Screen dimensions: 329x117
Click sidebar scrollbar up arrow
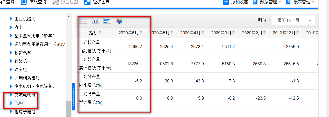pyautogui.click(x=69, y=17)
